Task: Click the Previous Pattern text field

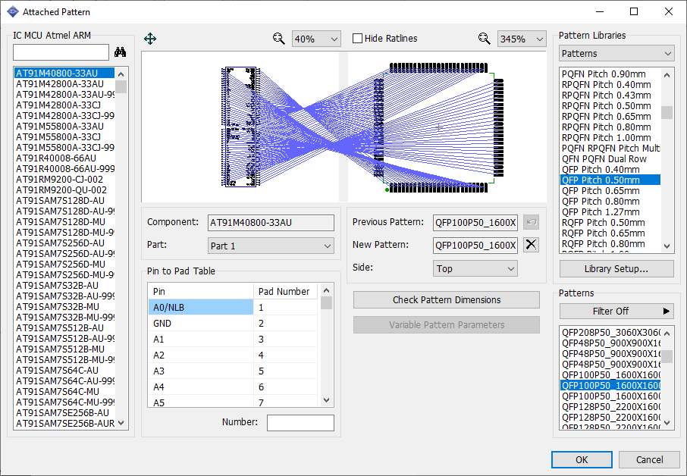Action: coord(475,222)
